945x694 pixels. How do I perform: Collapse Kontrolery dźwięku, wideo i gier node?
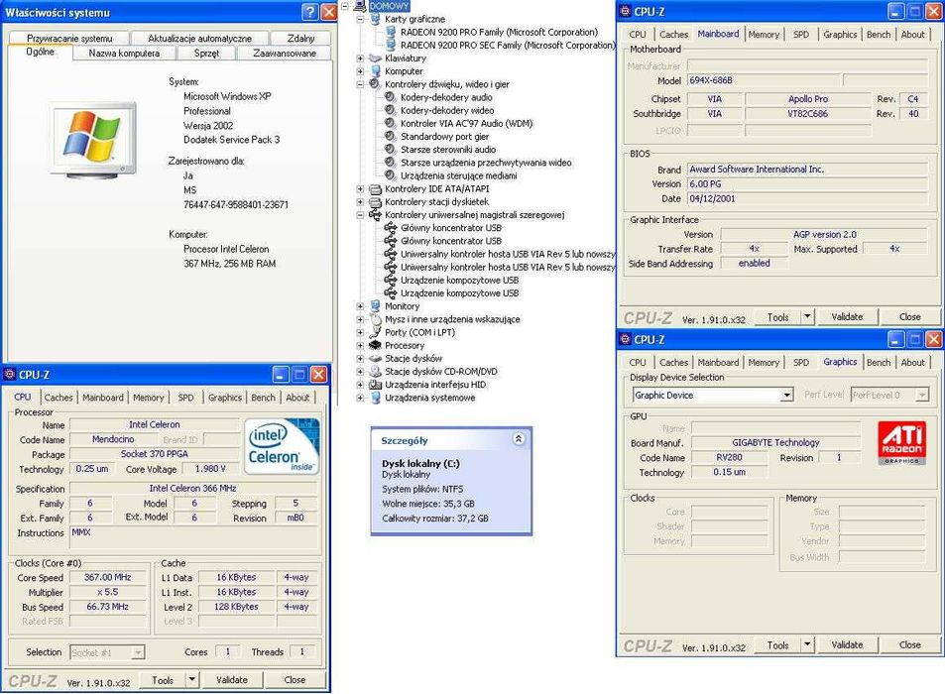click(x=360, y=84)
